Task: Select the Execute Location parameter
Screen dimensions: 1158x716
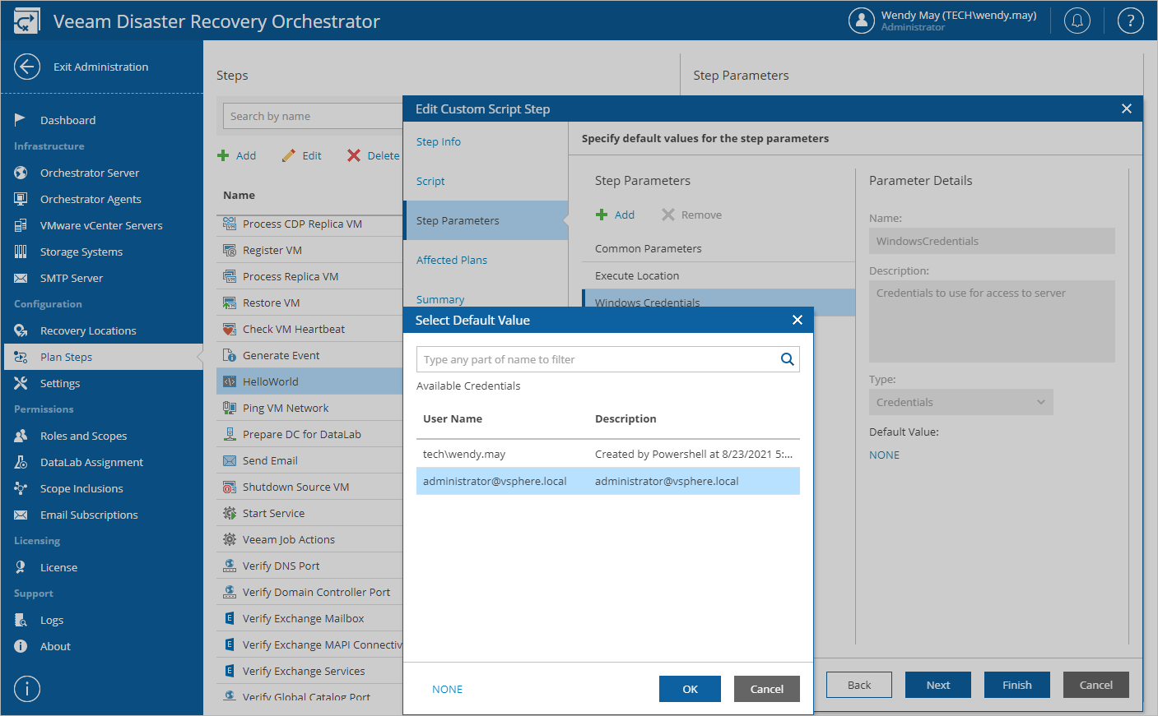Action: [x=719, y=275]
